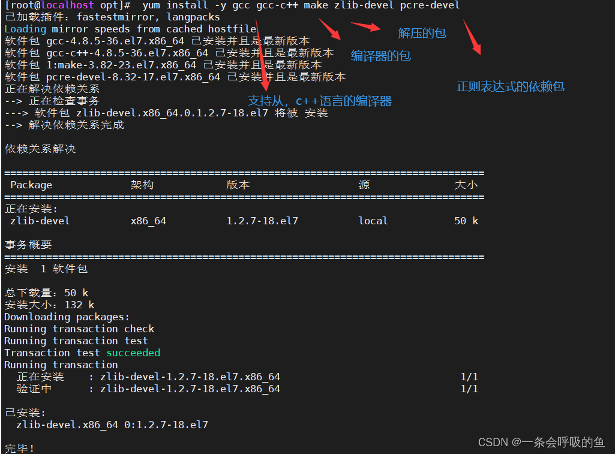
Task: Click the 'Loading mirror speeds from cached hostfile' line
Action: click(130, 29)
